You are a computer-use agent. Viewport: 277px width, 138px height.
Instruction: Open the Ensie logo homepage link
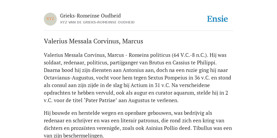(217, 19)
